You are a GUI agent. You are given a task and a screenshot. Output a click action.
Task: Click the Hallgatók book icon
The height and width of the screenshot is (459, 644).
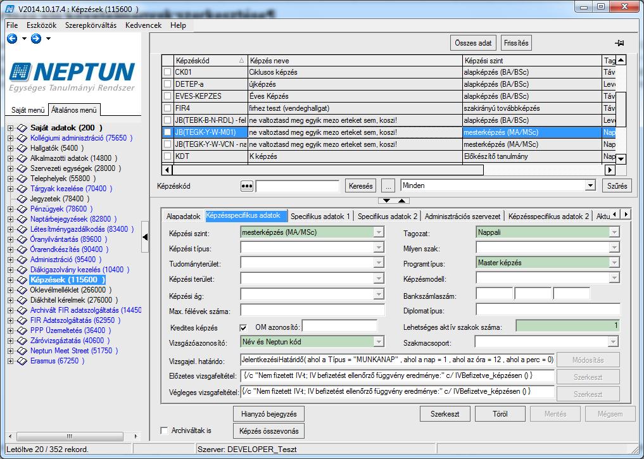tap(22, 148)
